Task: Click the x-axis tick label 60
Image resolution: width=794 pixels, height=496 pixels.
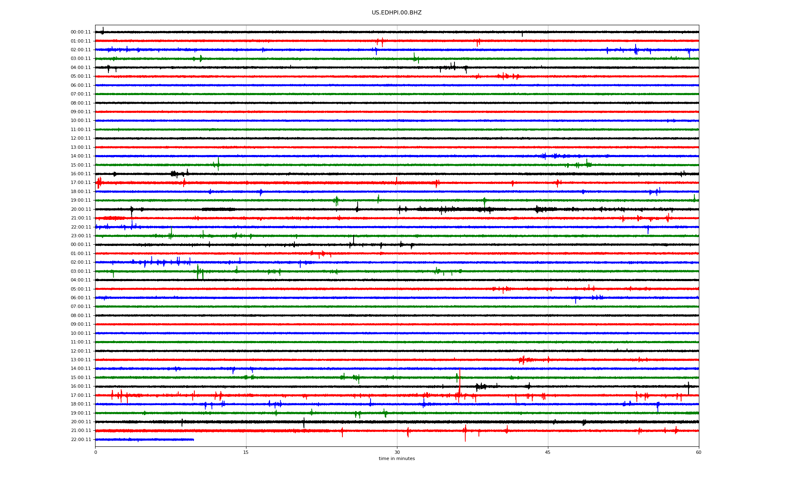Action: (x=698, y=452)
